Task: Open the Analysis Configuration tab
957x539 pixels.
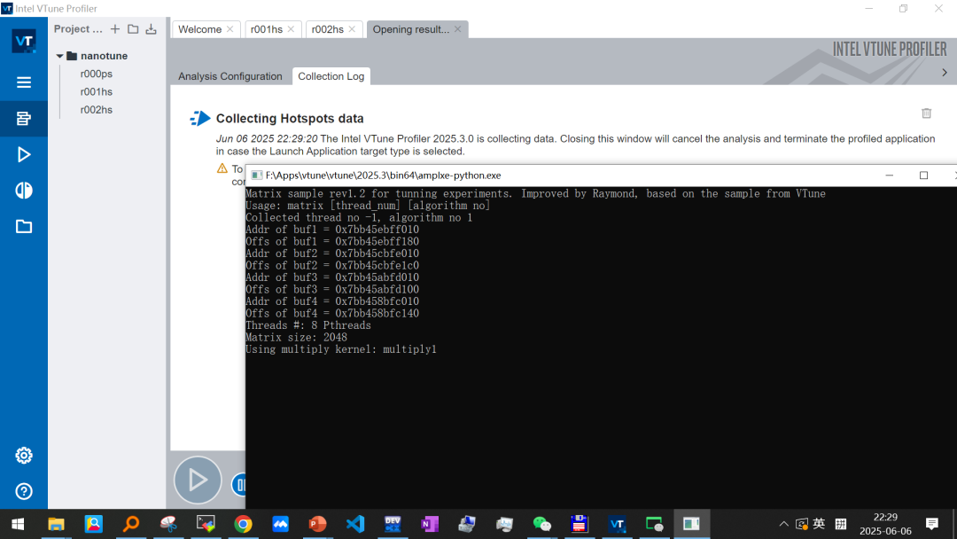Action: click(x=230, y=76)
